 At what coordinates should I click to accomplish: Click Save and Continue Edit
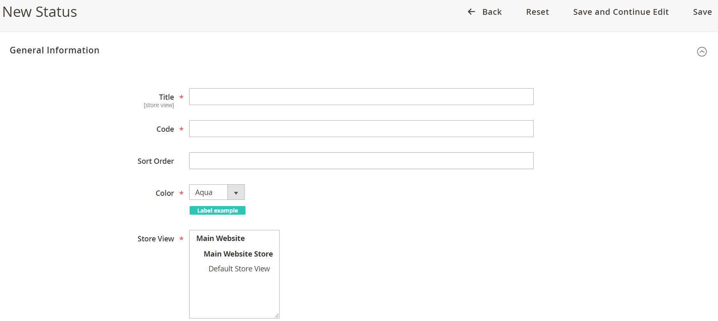(x=621, y=12)
